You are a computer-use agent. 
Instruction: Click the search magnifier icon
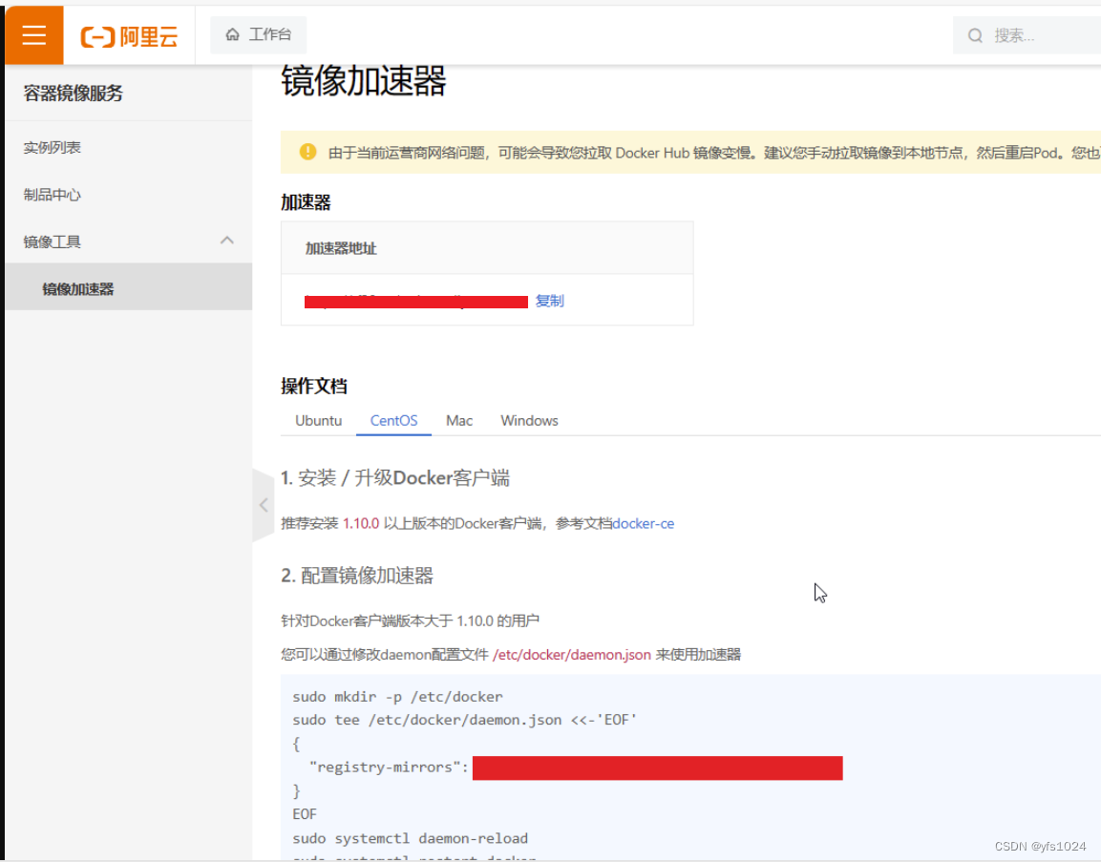click(974, 34)
